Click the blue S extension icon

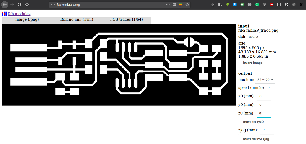coord(235,4)
